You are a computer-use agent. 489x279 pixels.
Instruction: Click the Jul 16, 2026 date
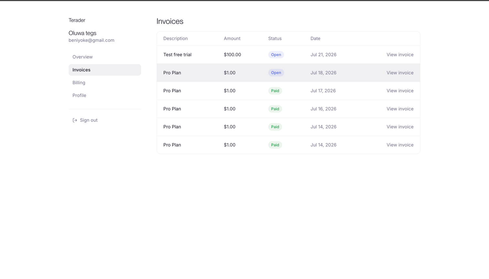[x=323, y=109]
